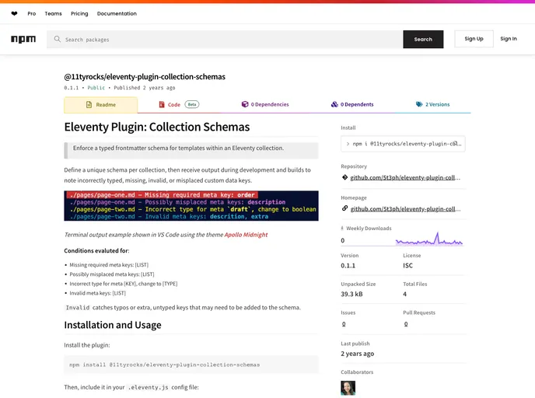Open the 2 Versions tab
535x398 pixels.
pos(432,104)
